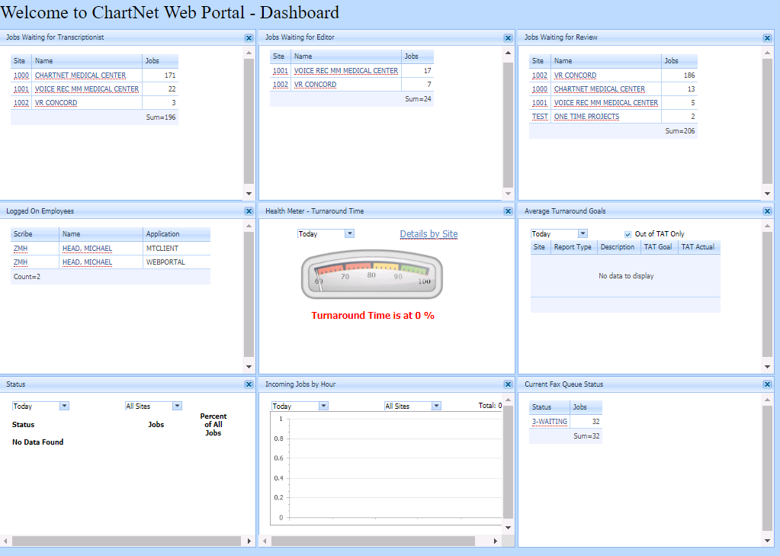
Task: Close the Logged On Employees panel
Action: pos(249,211)
